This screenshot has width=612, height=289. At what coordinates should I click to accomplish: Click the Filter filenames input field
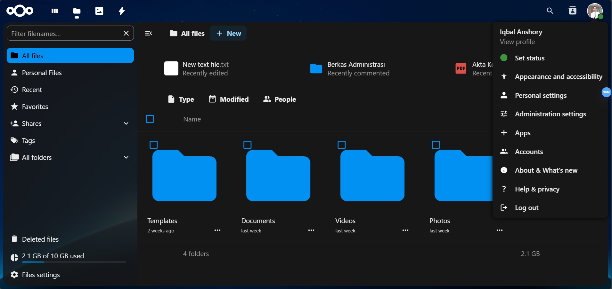pyautogui.click(x=64, y=33)
